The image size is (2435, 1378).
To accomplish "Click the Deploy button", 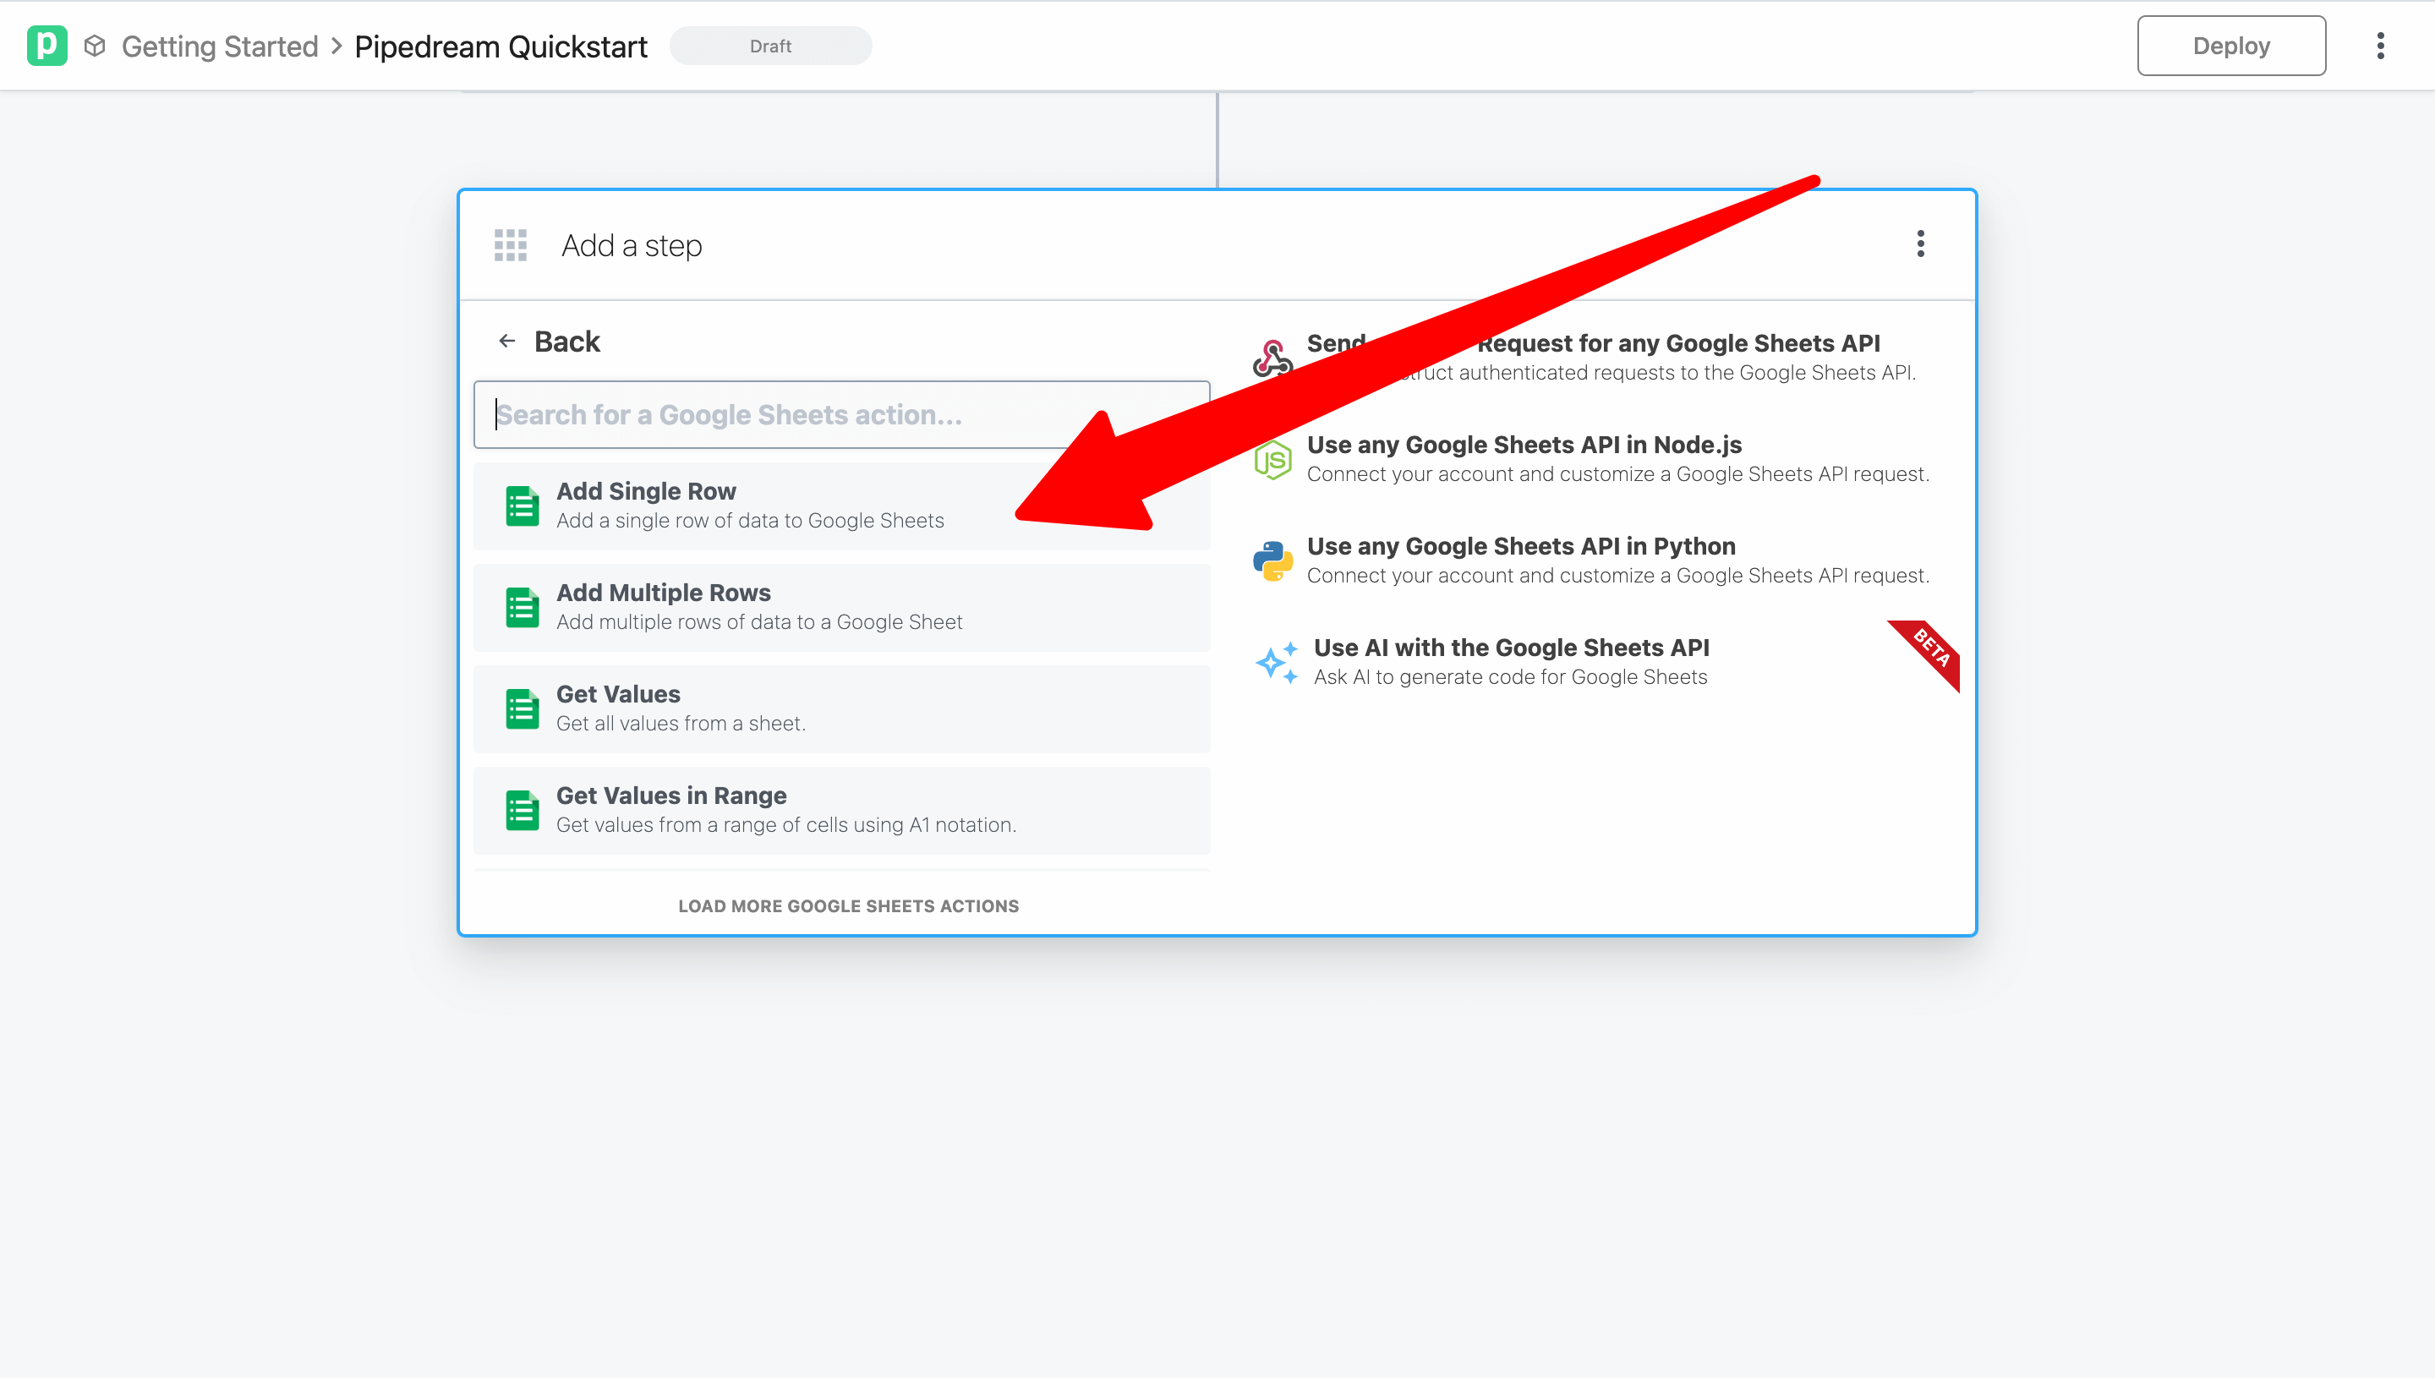I will point(2230,46).
